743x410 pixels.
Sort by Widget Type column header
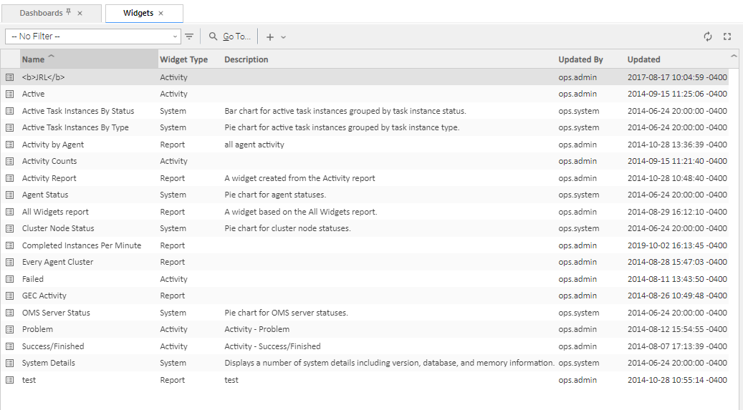[x=183, y=59]
